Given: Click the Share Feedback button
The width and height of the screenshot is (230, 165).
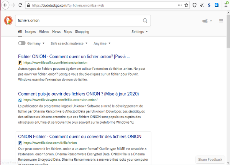Looking at the screenshot, I should click(210, 159).
